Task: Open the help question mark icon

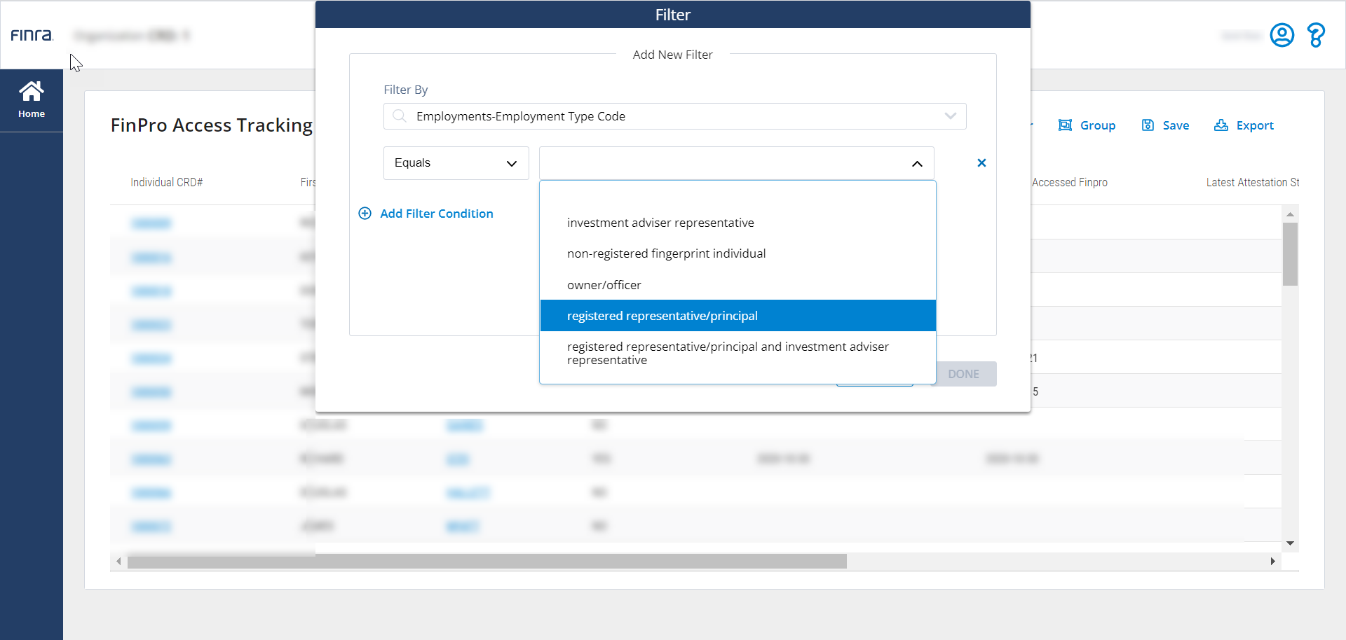Action: 1316,35
